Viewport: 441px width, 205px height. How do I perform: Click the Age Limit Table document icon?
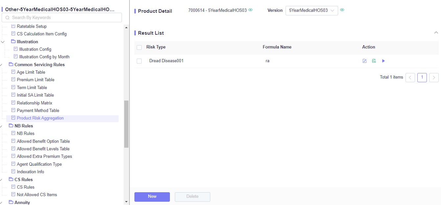(x=13, y=72)
